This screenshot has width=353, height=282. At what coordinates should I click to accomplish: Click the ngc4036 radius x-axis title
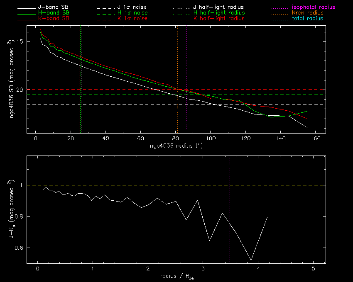coord(177,146)
